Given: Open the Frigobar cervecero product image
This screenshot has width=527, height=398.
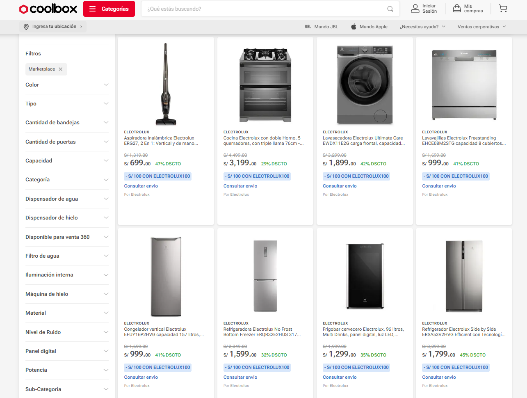Looking at the screenshot, I should point(365,276).
